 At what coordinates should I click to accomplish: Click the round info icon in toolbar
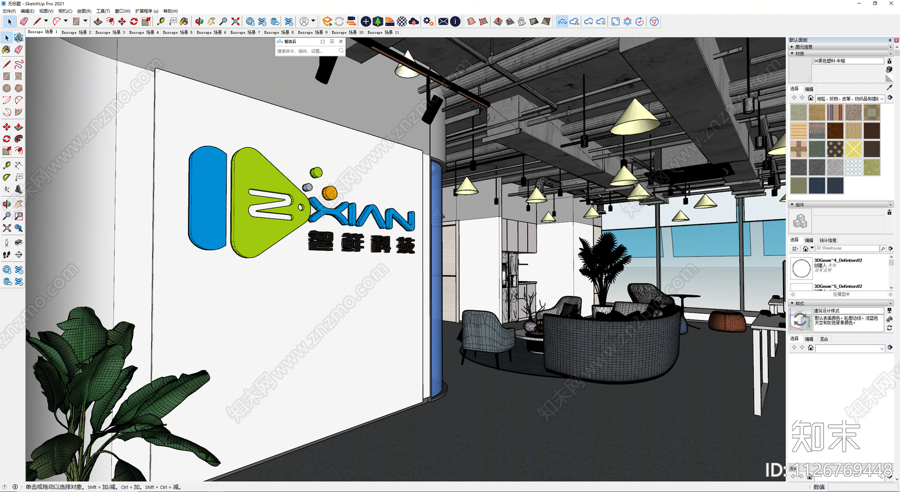pos(456,21)
